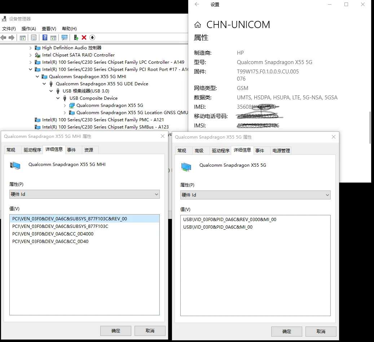Click the Device Manager title bar icon
This screenshot has width=374, height=342.
tap(4, 19)
